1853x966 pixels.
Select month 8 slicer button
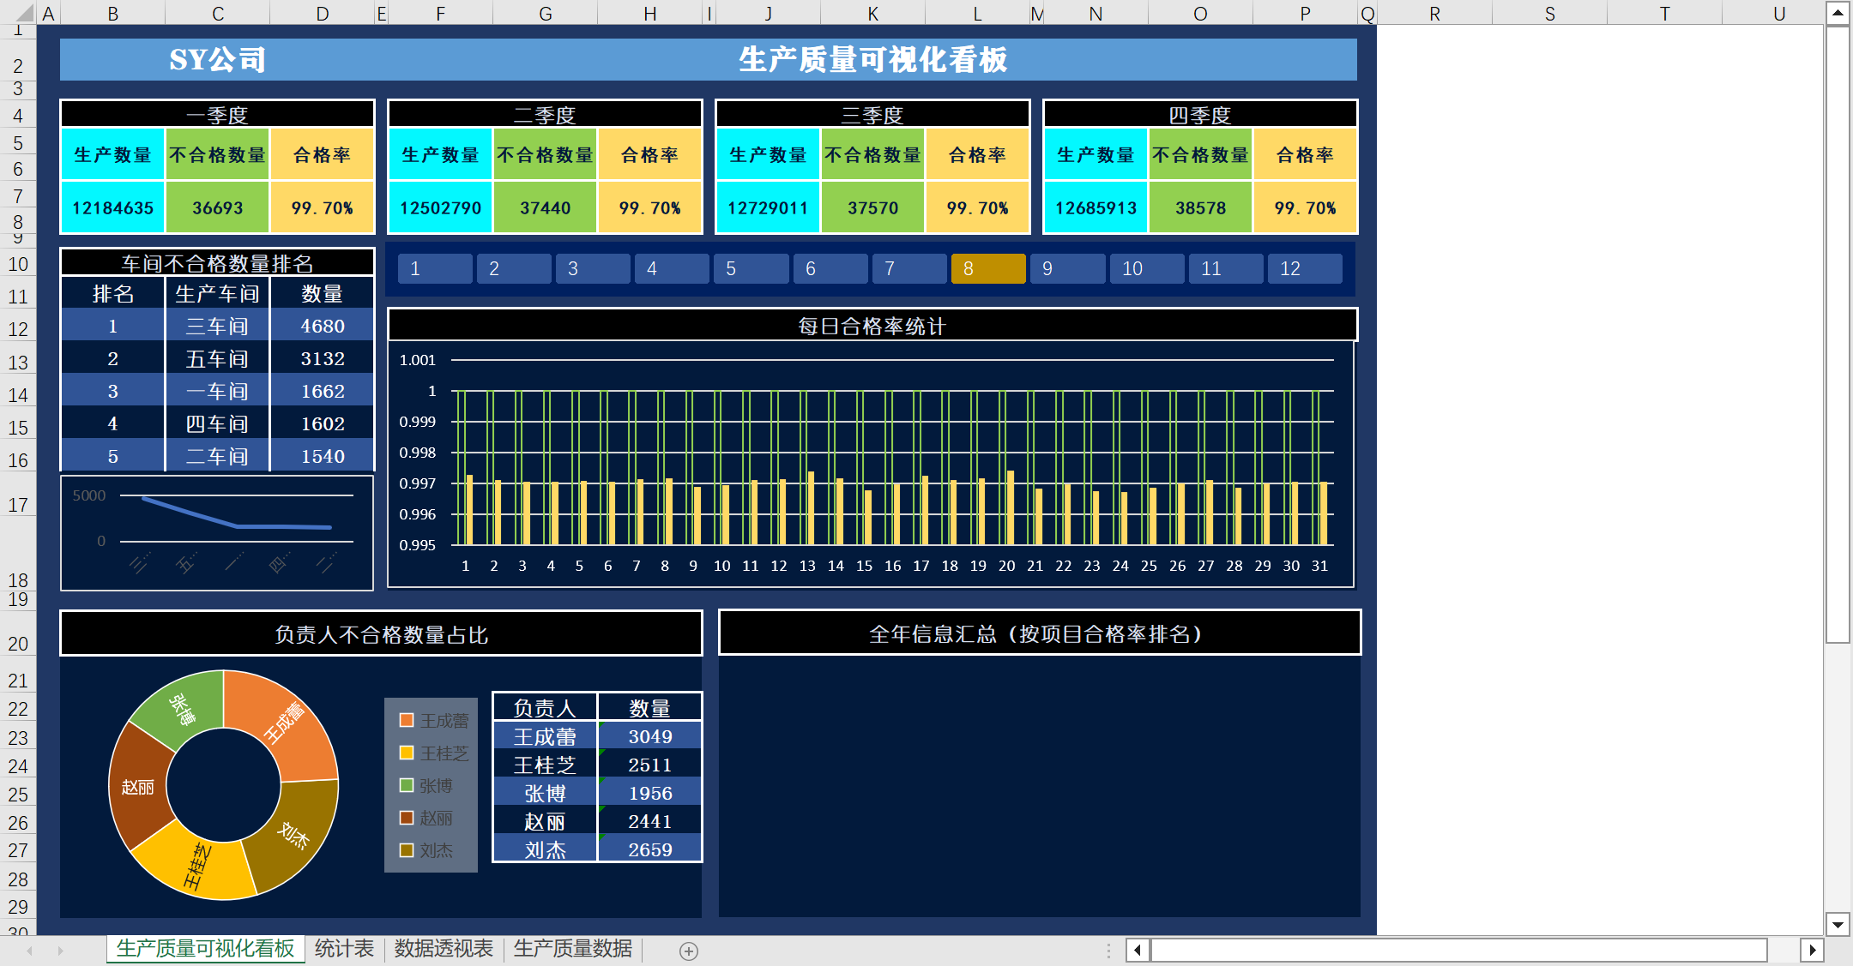pyautogui.click(x=987, y=268)
